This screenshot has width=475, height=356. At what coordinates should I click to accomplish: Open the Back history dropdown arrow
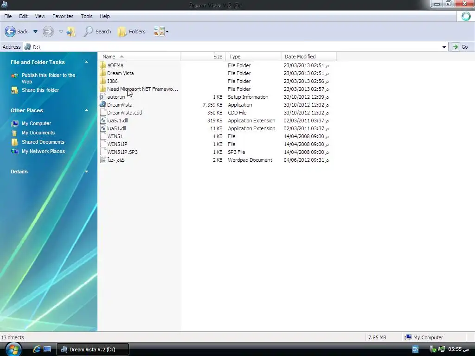pos(35,32)
